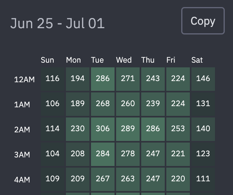Select the Sat 4AM cell showing 111
This screenshot has width=233, height=195.
(x=203, y=179)
